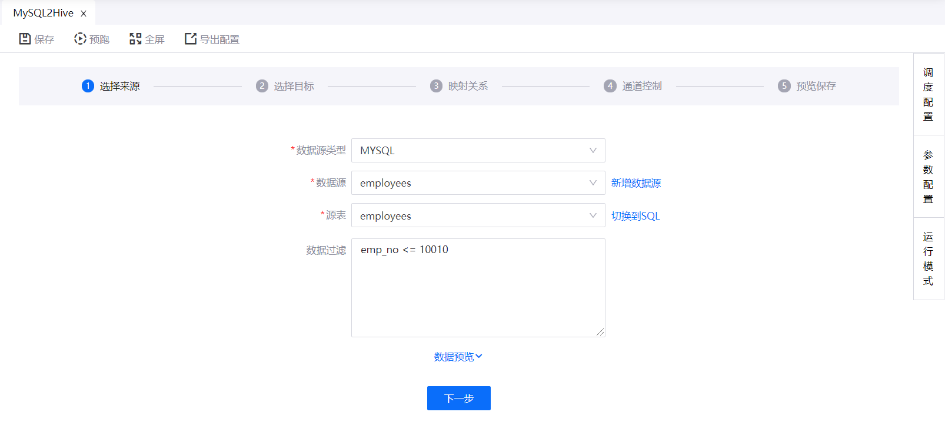The image size is (945, 425).
Task: Click step 3 circle 映射关系
Action: pos(436,86)
